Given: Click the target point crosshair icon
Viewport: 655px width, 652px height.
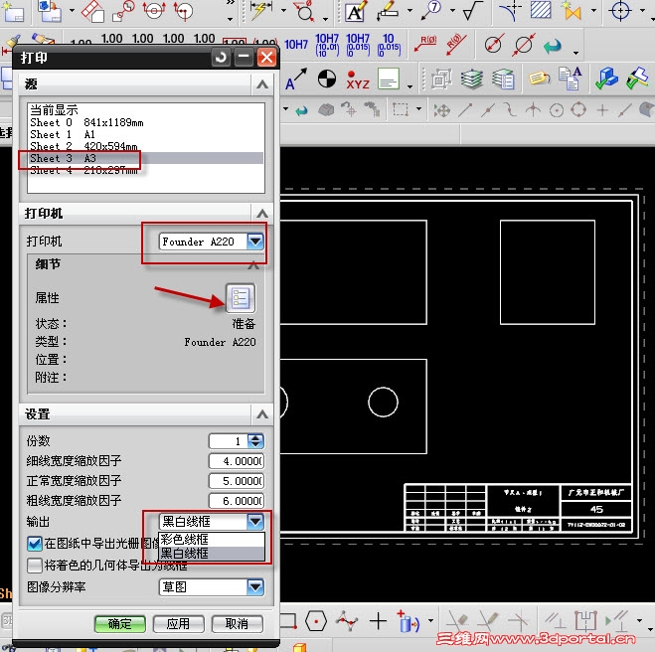Looking at the screenshot, I should [x=620, y=10].
